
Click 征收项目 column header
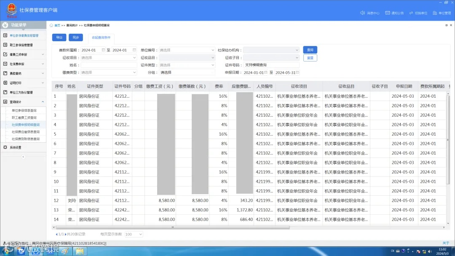[x=299, y=86]
